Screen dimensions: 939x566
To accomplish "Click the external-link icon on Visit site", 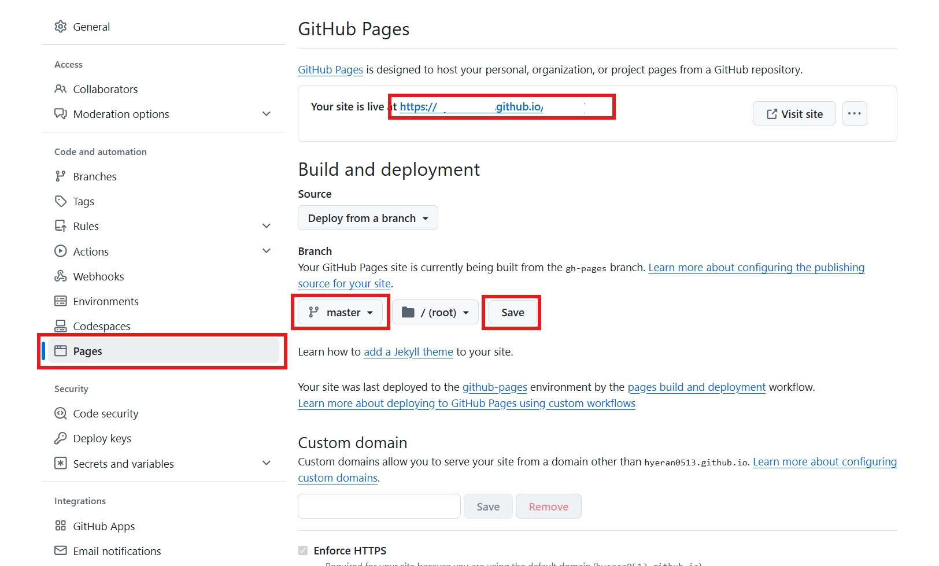I will point(772,114).
